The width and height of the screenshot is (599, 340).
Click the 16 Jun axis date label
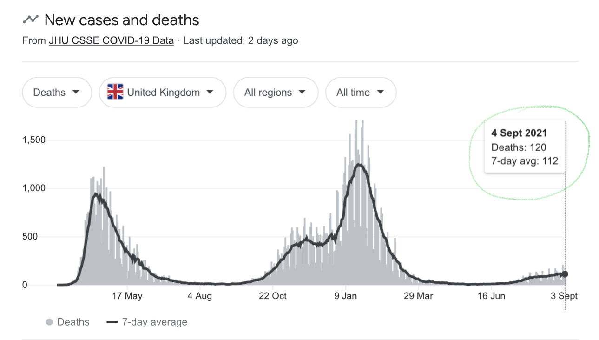pos(491,296)
